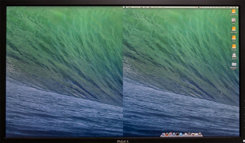Launch Skype from the Dock

coord(181,134)
